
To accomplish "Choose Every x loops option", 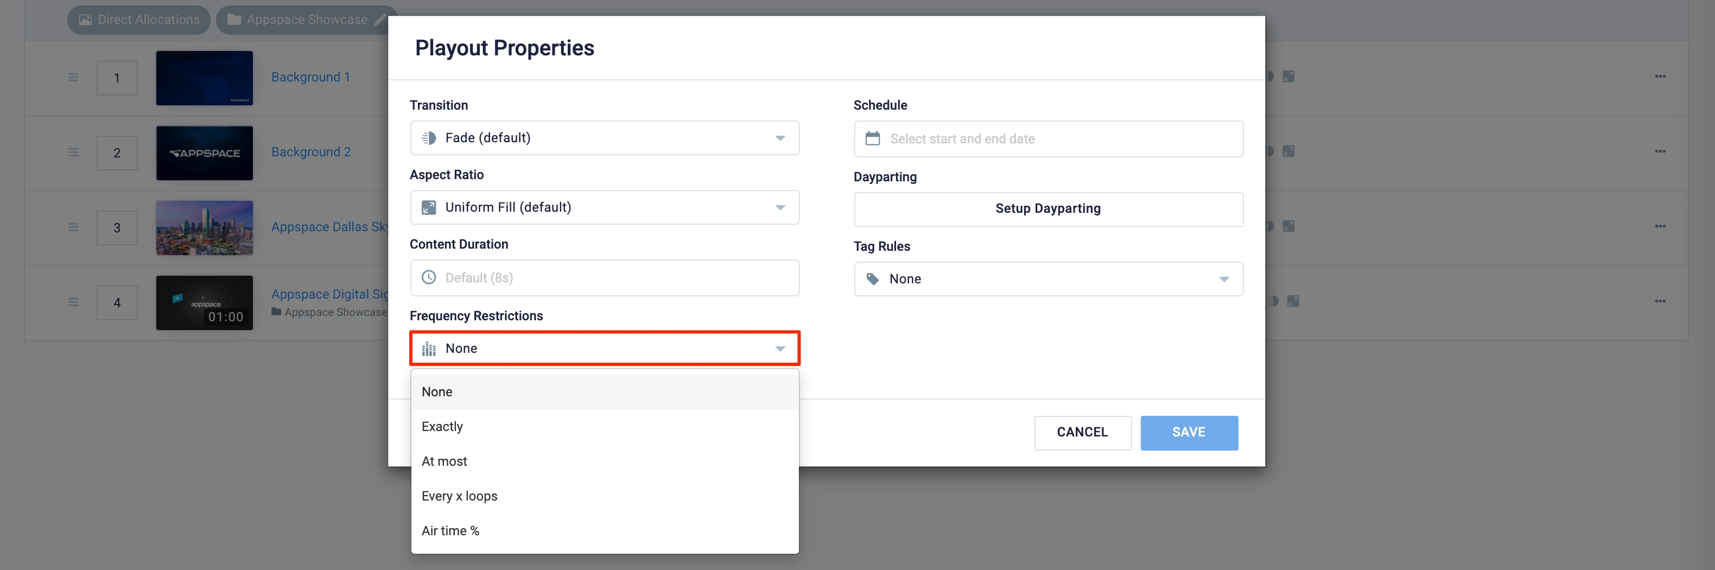I will pyautogui.click(x=605, y=496).
